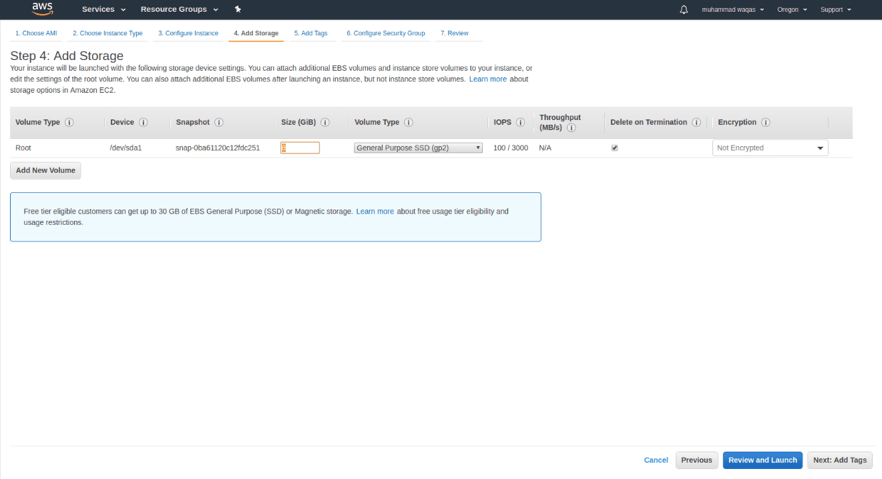Viewport: 882px width, 479px height.
Task: Click info icon beside IOPS header
Action: pyautogui.click(x=521, y=123)
